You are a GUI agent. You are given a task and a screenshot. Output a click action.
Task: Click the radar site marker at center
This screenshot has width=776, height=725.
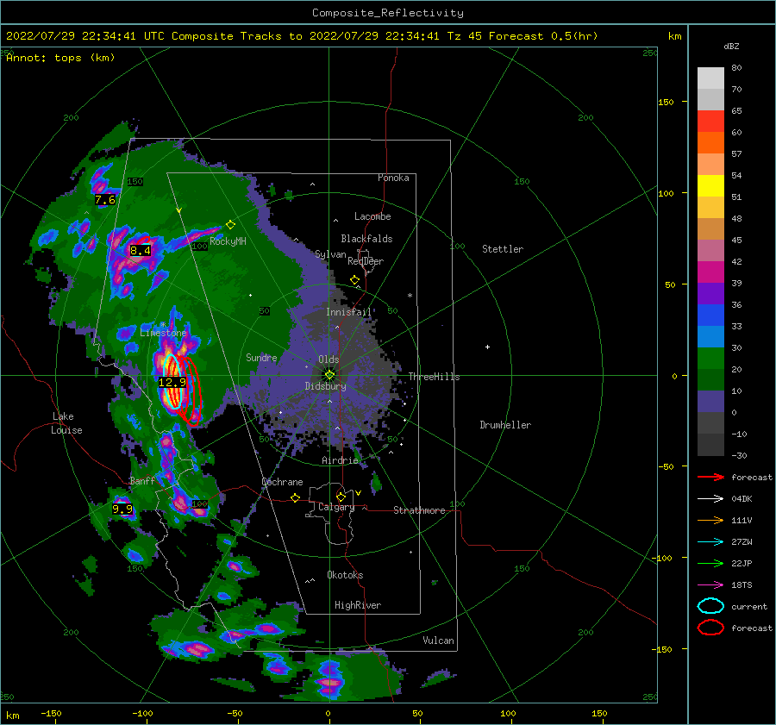pyautogui.click(x=329, y=375)
